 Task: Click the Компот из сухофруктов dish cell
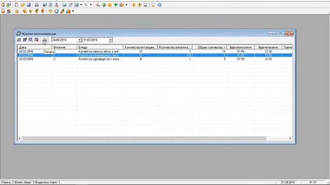pos(100,59)
